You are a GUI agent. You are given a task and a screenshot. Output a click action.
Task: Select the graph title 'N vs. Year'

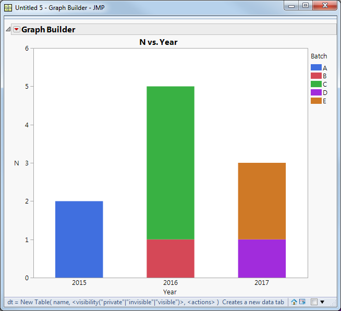coord(159,42)
